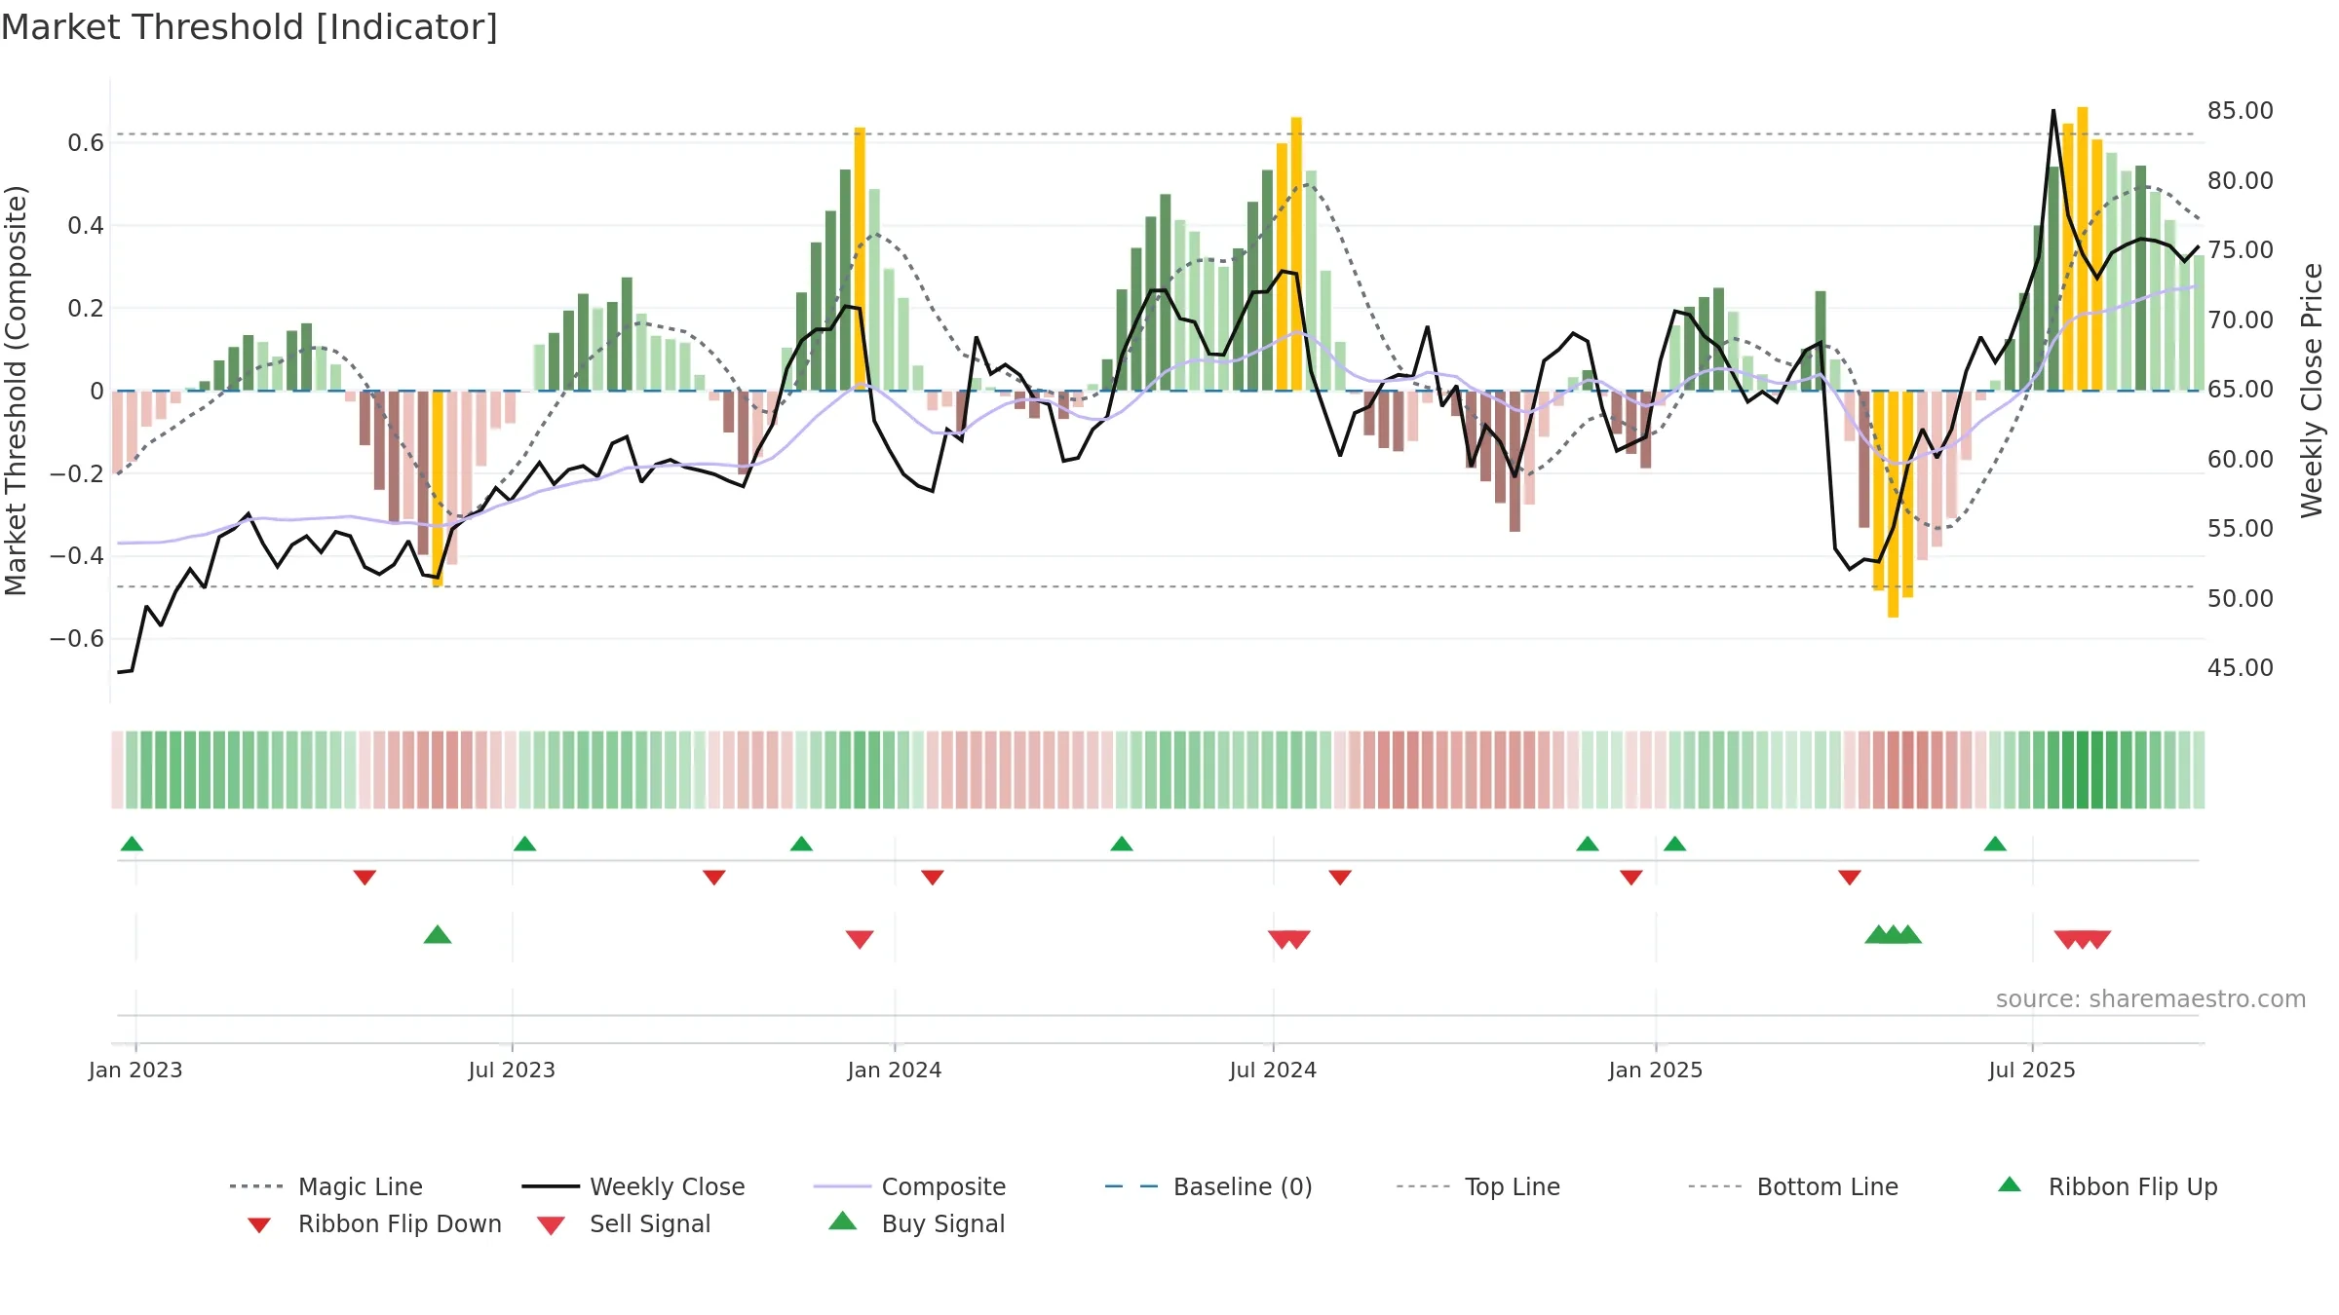Click the 'source: sharemaestro.com' text
This screenshot has width=2339, height=1315.
pyautogui.click(x=2151, y=999)
